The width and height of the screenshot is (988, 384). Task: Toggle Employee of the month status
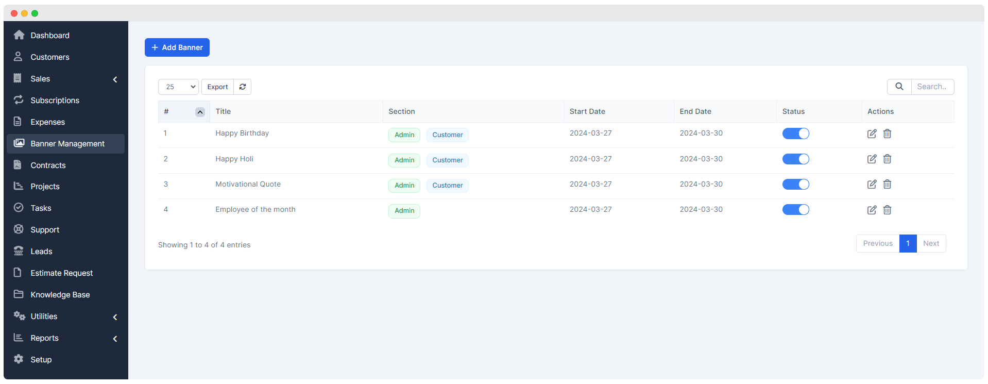[796, 209]
